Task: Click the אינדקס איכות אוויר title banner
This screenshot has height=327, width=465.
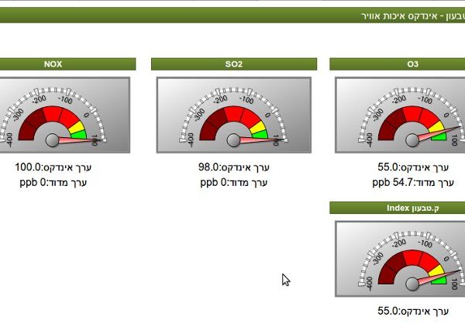Action: (232, 15)
